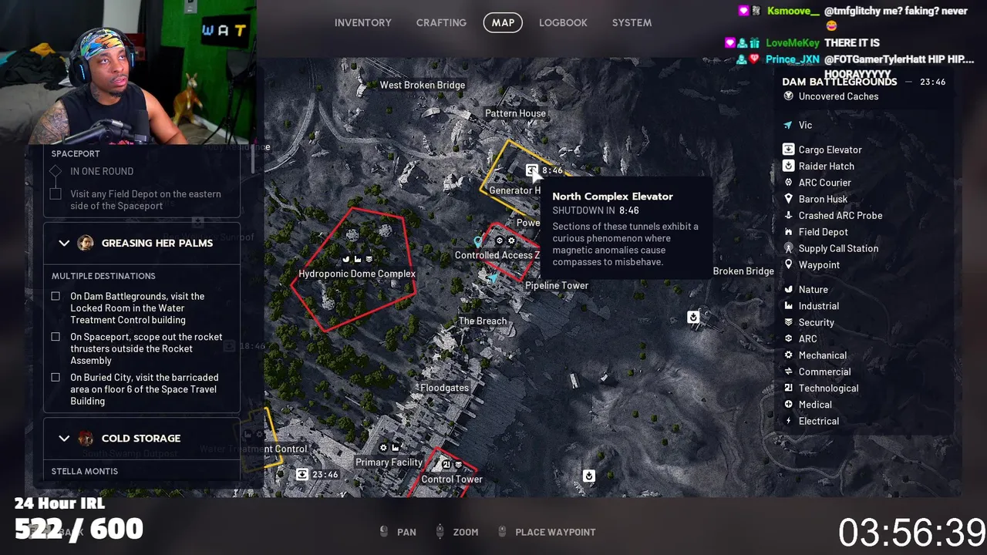Select the Cargo Elevator legend icon
Image resolution: width=987 pixels, height=555 pixels.
tap(788, 150)
